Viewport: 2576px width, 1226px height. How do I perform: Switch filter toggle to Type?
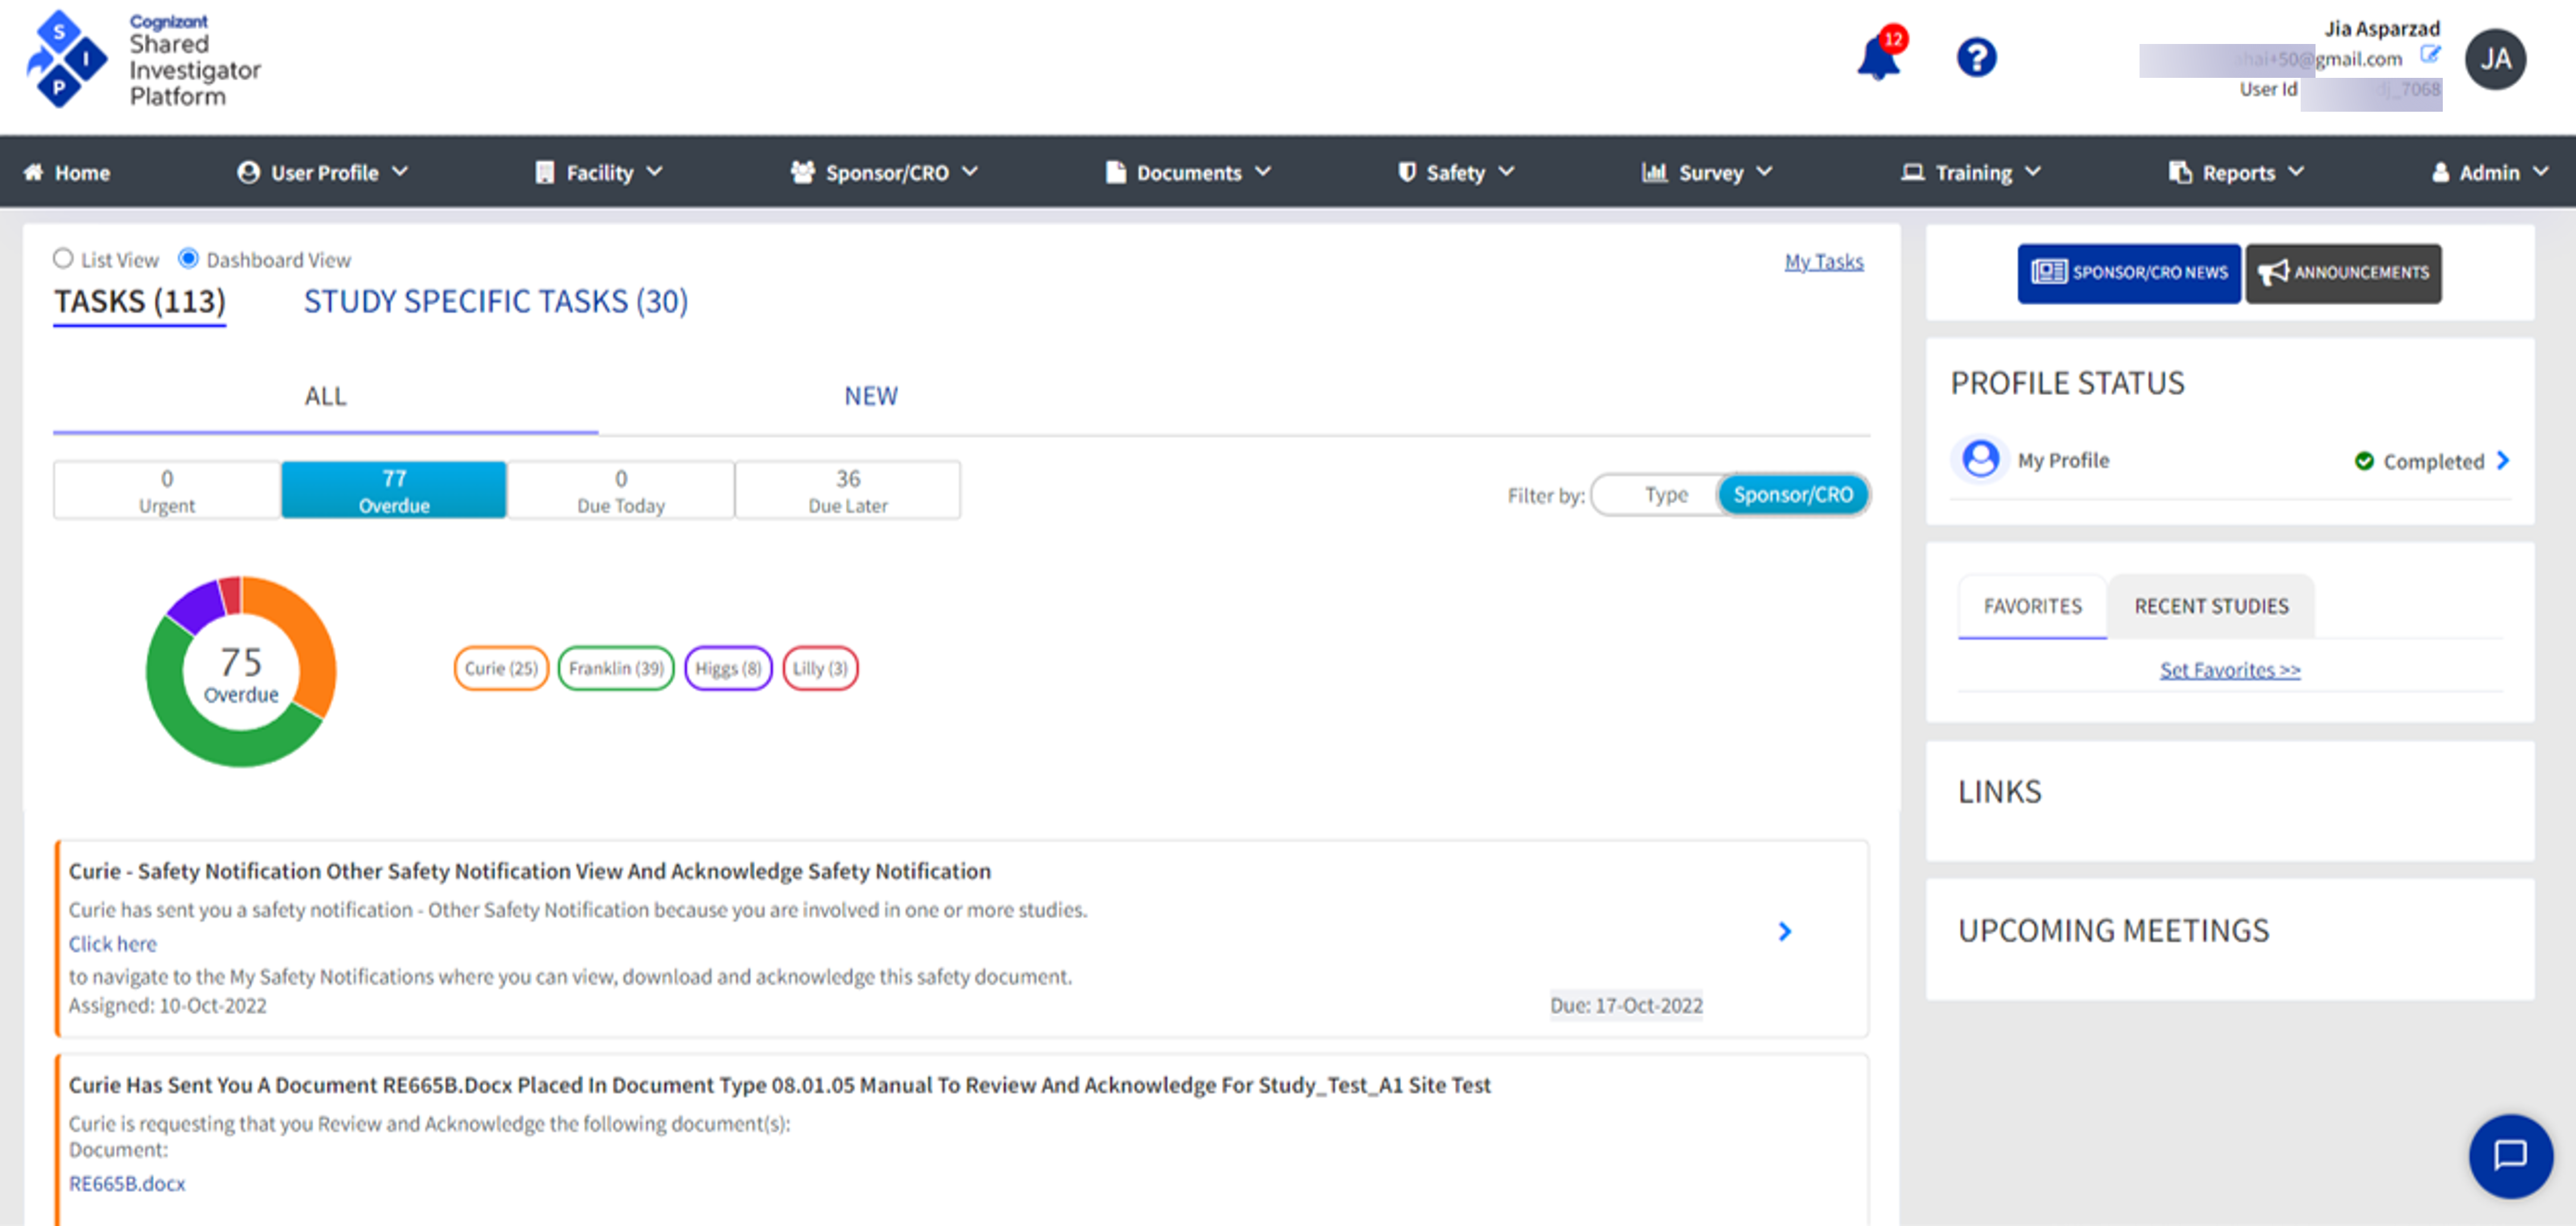pos(1665,494)
